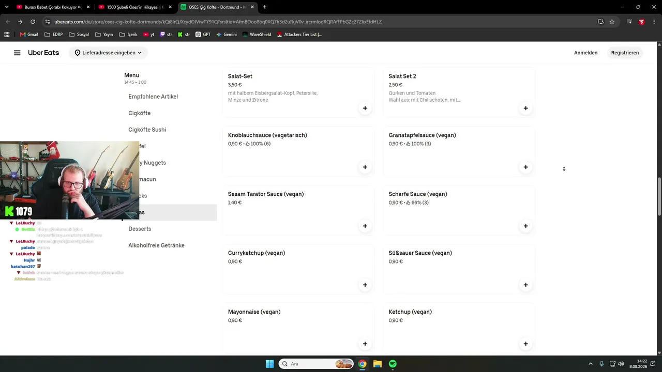Open a new browser tab
This screenshot has width=662, height=372.
pos(265,7)
